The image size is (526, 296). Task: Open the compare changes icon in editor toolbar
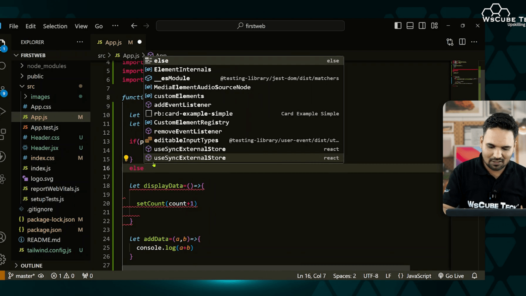[450, 42]
